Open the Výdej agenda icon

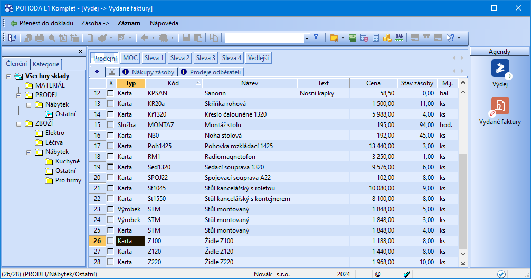click(x=500, y=69)
